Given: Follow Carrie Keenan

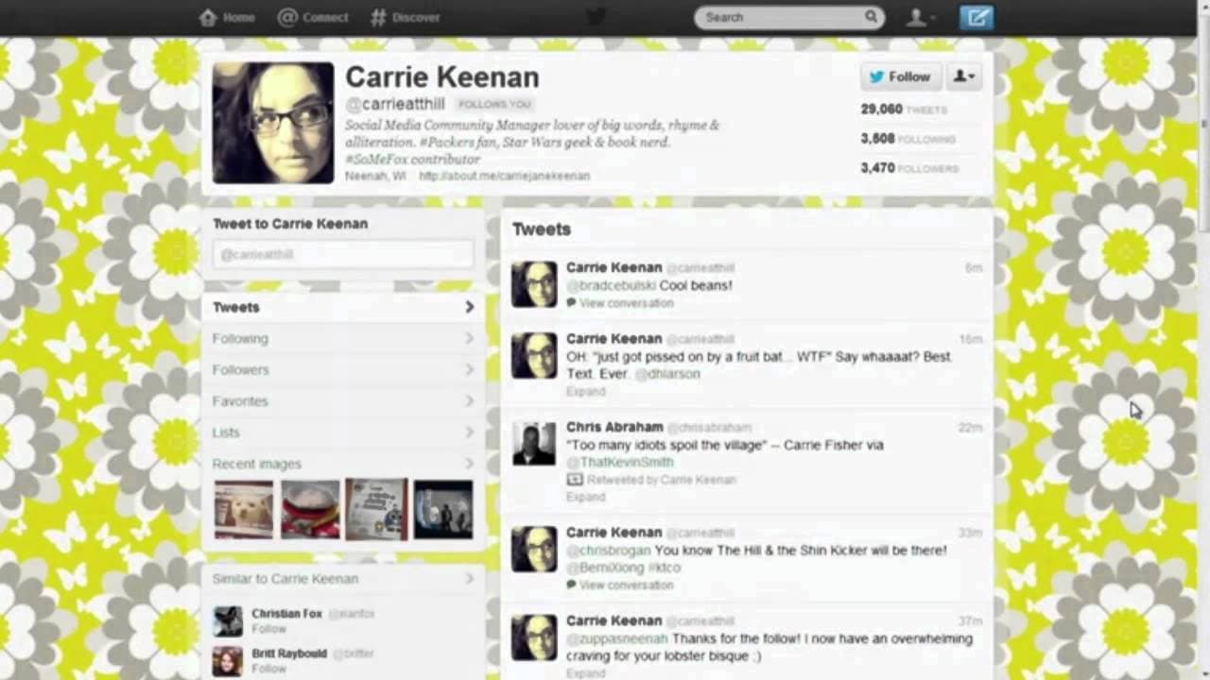Looking at the screenshot, I should click(901, 76).
